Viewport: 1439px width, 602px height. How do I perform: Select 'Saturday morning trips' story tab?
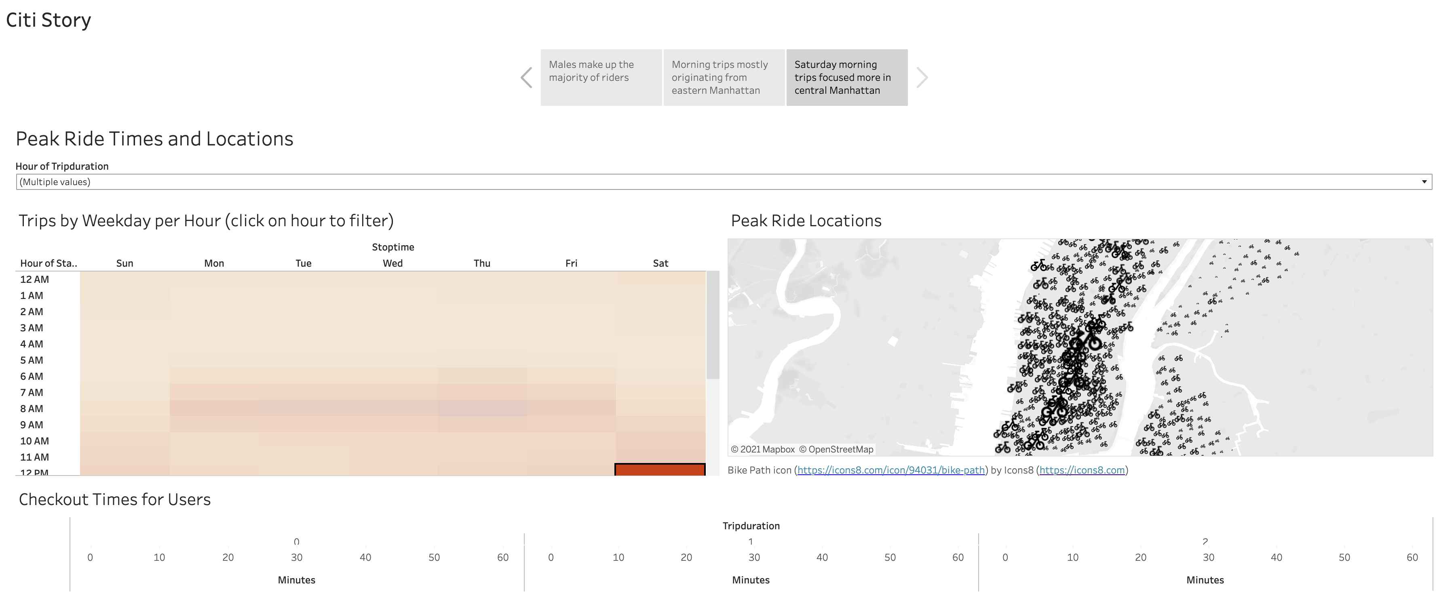click(x=846, y=77)
